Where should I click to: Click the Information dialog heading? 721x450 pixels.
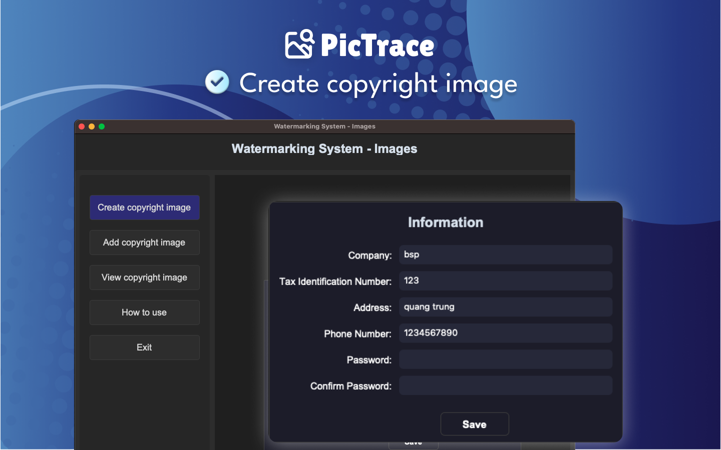[x=445, y=222]
